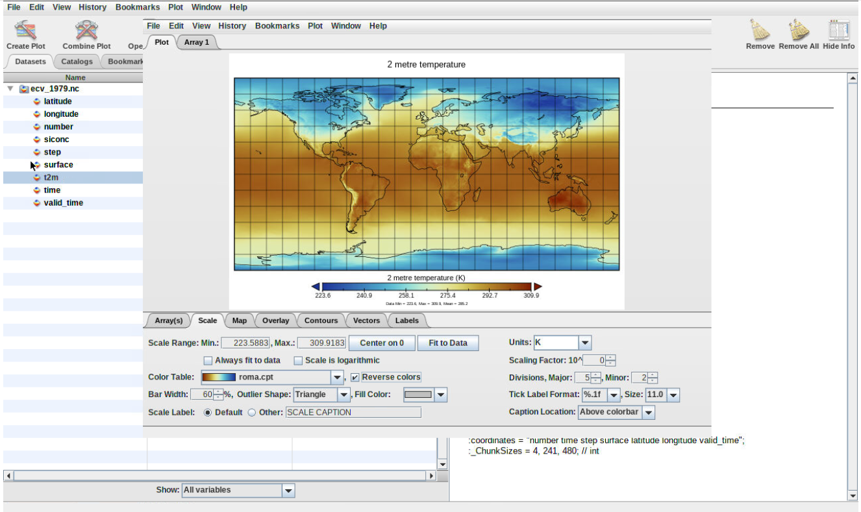Uncheck the Reverse colors checkbox

(x=355, y=377)
